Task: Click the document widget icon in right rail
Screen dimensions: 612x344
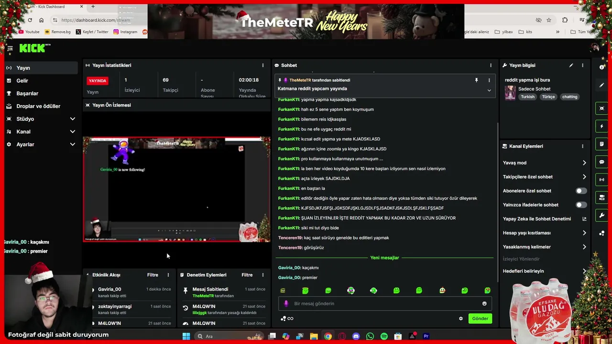Action: click(602, 144)
